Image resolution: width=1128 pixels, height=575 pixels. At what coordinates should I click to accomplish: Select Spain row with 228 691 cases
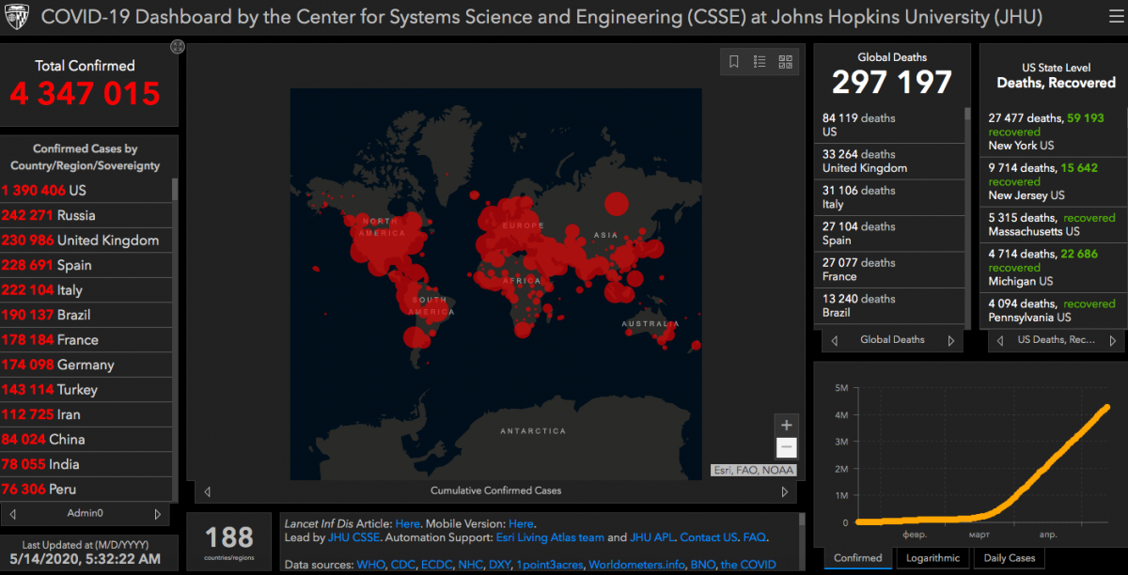86,265
